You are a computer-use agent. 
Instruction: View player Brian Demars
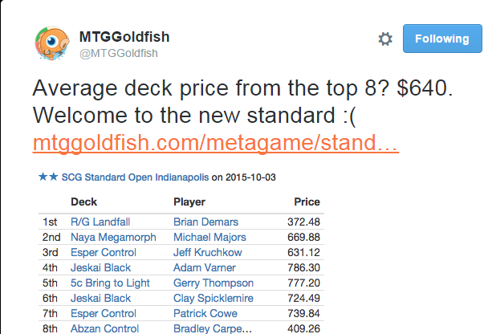[x=205, y=222]
